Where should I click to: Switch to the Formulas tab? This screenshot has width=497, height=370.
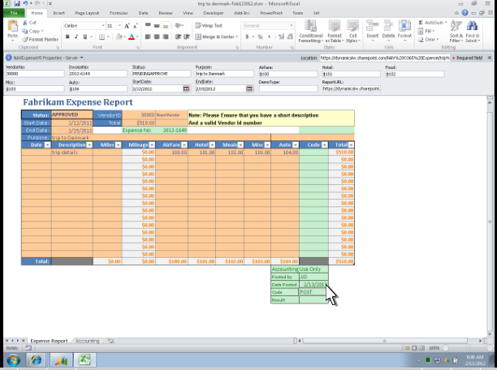[119, 13]
